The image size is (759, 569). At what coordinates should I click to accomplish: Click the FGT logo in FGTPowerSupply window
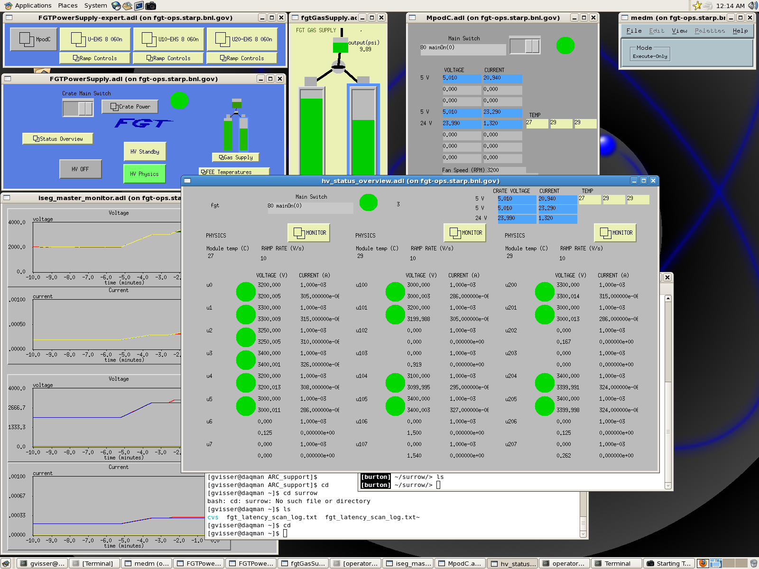click(144, 123)
